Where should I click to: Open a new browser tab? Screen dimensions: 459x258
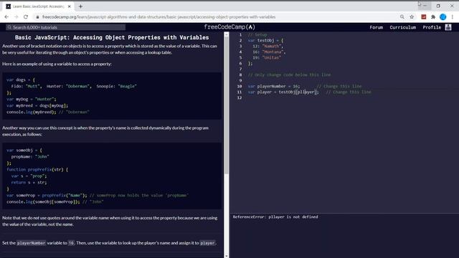tap(80, 6)
